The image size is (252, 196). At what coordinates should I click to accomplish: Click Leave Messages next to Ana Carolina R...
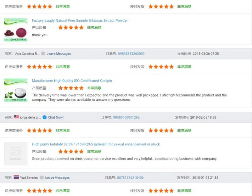[x=59, y=54]
